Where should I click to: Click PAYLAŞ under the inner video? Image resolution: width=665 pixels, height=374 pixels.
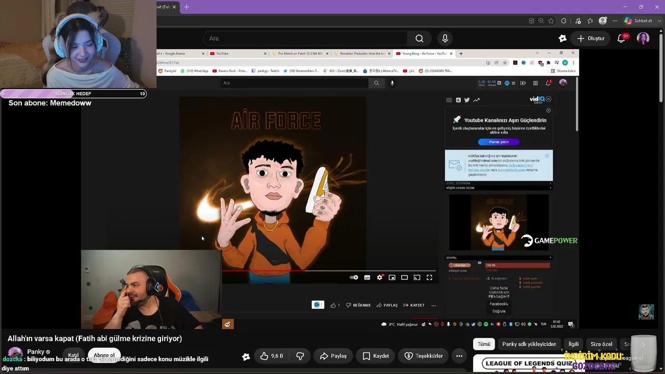tap(387, 305)
